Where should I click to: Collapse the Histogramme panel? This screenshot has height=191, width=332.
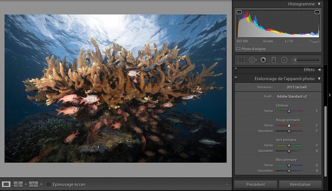point(319,4)
